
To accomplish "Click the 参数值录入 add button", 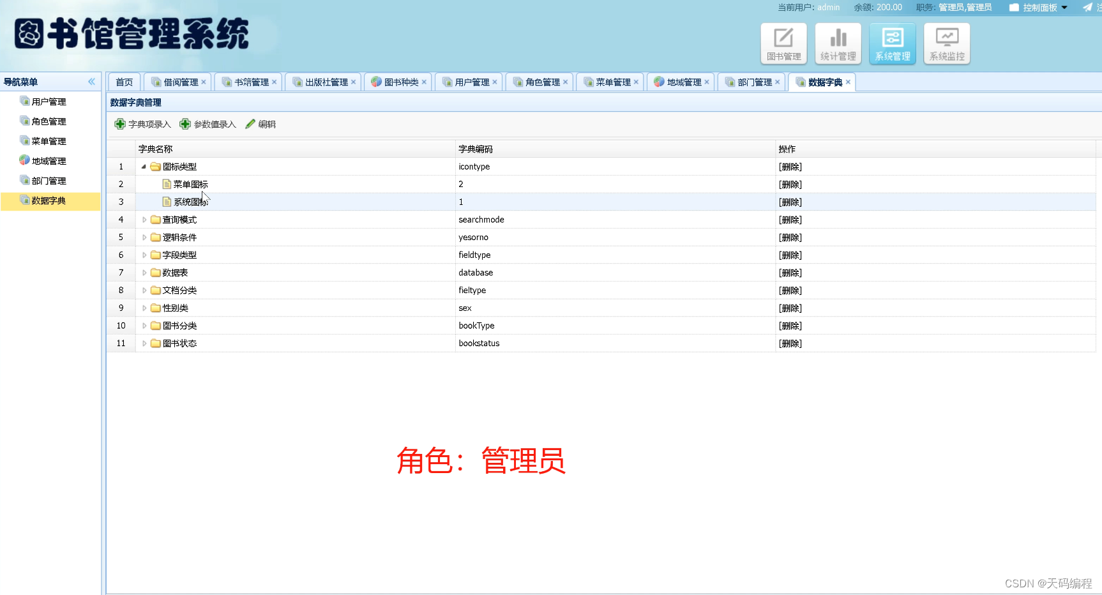I will [x=208, y=124].
